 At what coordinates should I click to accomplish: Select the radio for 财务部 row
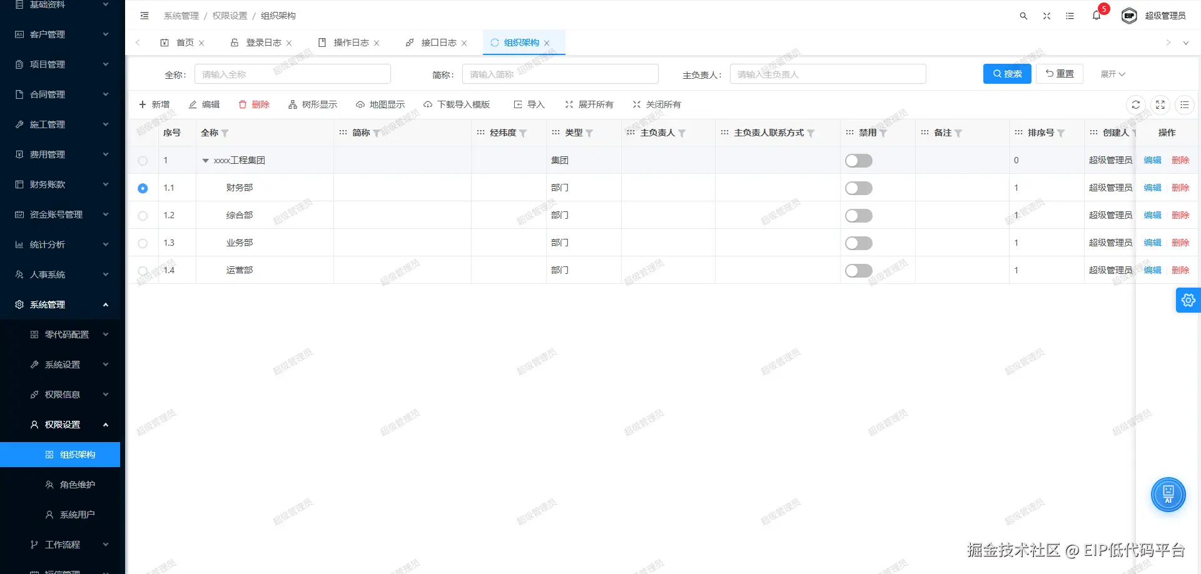[143, 188]
